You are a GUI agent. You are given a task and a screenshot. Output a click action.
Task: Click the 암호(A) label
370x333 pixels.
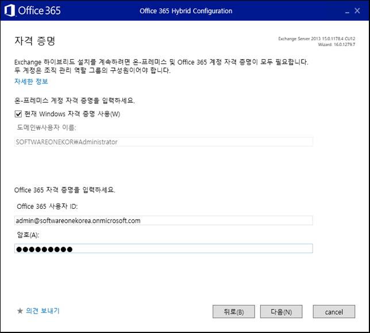(x=28, y=235)
